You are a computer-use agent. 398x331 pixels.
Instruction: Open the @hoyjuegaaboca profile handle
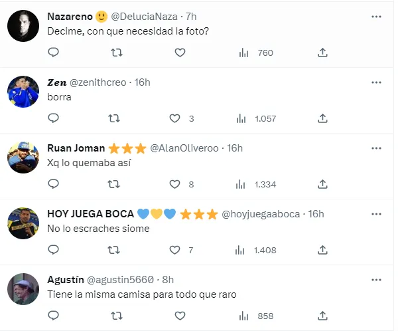(x=263, y=213)
